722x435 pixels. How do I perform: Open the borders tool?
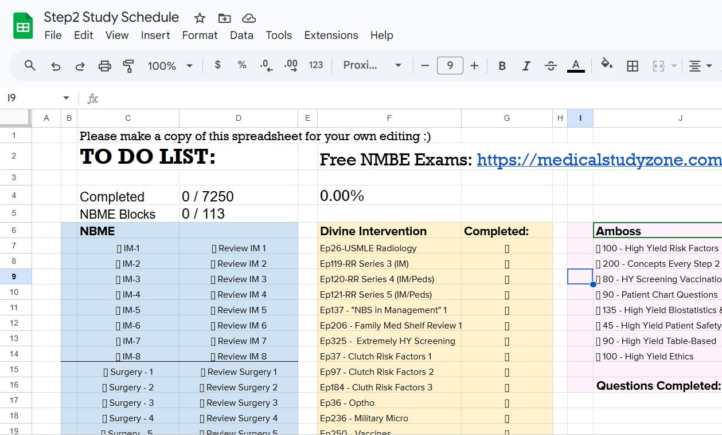coord(633,66)
